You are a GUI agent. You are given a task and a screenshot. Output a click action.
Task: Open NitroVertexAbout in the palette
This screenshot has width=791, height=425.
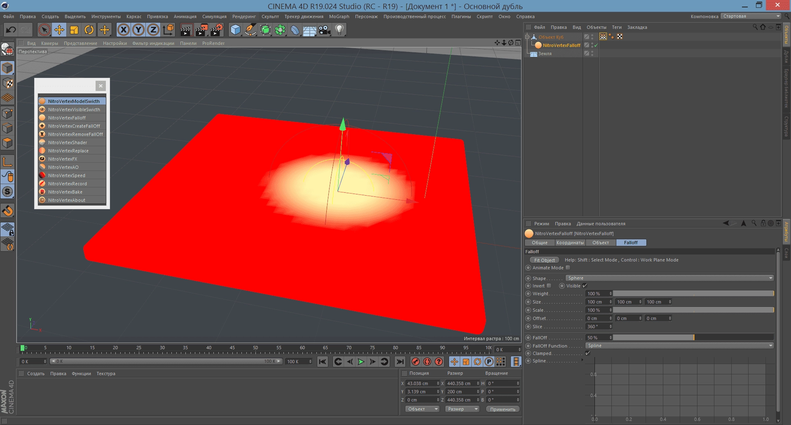tap(72, 200)
